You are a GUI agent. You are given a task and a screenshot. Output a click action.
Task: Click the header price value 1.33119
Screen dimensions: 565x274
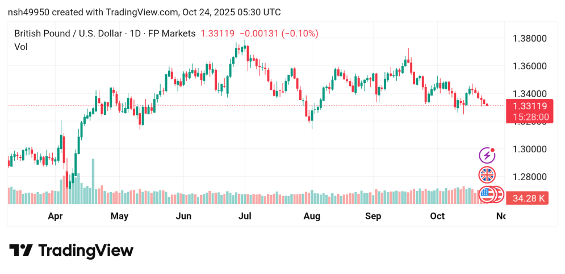point(217,34)
